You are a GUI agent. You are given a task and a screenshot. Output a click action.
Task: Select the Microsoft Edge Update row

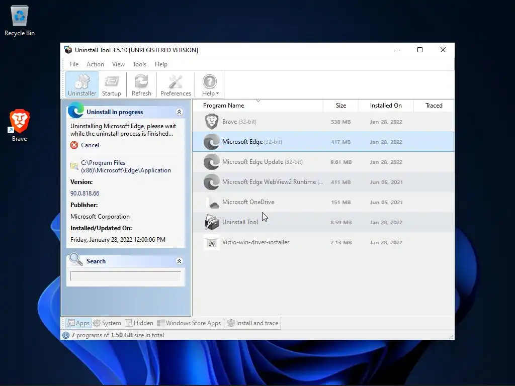323,162
